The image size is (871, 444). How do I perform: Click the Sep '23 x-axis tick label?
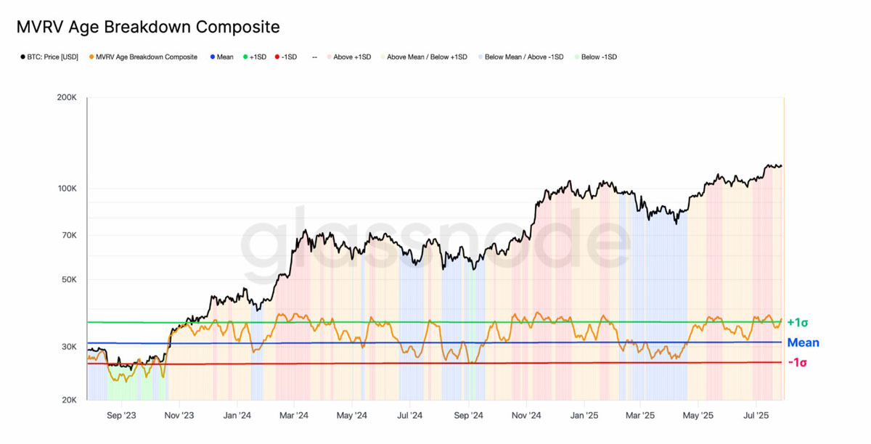point(121,416)
